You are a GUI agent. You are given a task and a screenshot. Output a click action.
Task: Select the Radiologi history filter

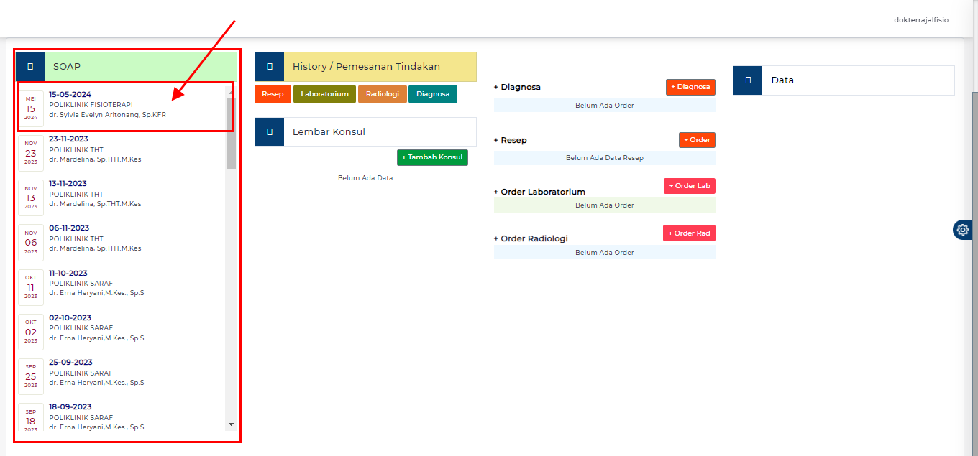tap(382, 93)
